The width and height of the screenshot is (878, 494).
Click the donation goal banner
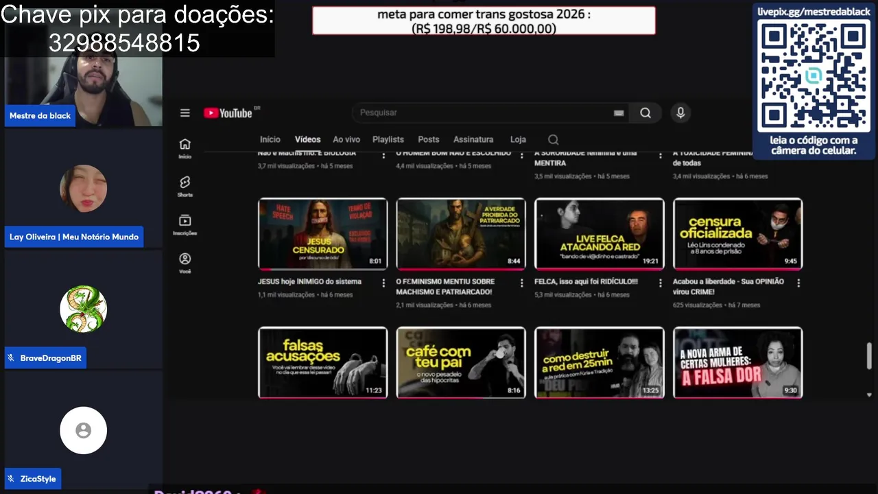(x=484, y=21)
